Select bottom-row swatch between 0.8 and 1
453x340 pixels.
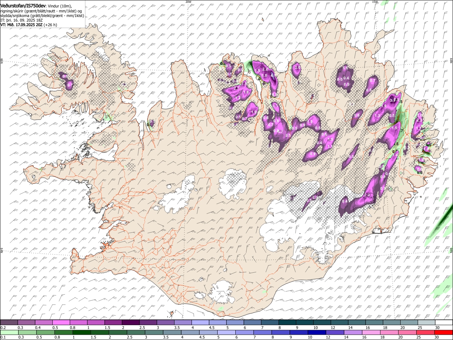point(63,332)
